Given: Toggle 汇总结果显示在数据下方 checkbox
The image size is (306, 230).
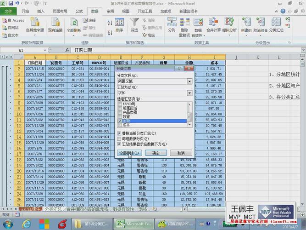Looking at the screenshot, I should coord(119,144).
